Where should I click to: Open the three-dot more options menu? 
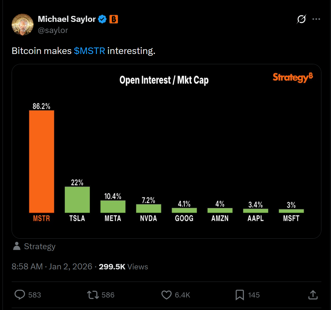point(316,19)
